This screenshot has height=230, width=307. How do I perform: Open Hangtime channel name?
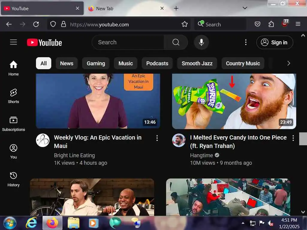[201, 155]
